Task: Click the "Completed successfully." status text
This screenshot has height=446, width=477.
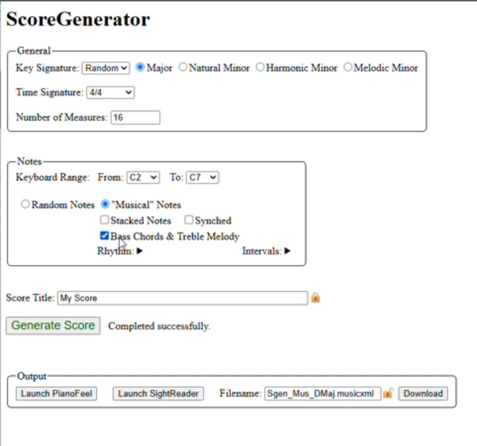Action: [159, 326]
